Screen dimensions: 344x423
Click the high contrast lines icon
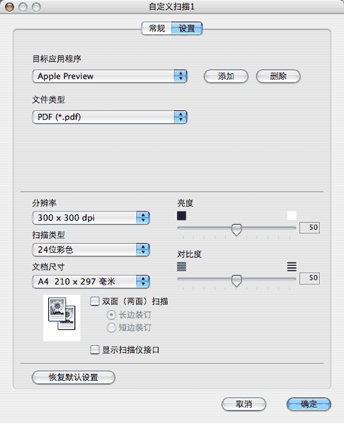pos(292,267)
